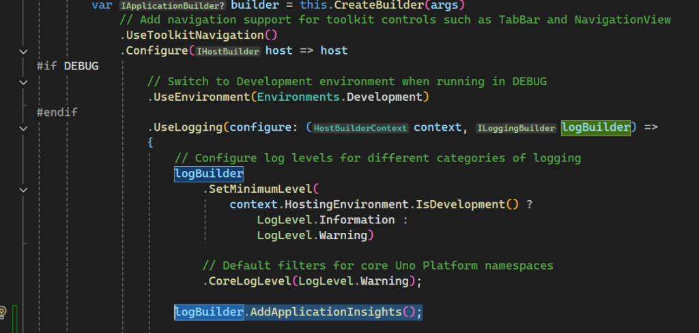Click the context parameter after HostBuilderContext hint
Screen dimensions: 699x333
click(x=438, y=127)
